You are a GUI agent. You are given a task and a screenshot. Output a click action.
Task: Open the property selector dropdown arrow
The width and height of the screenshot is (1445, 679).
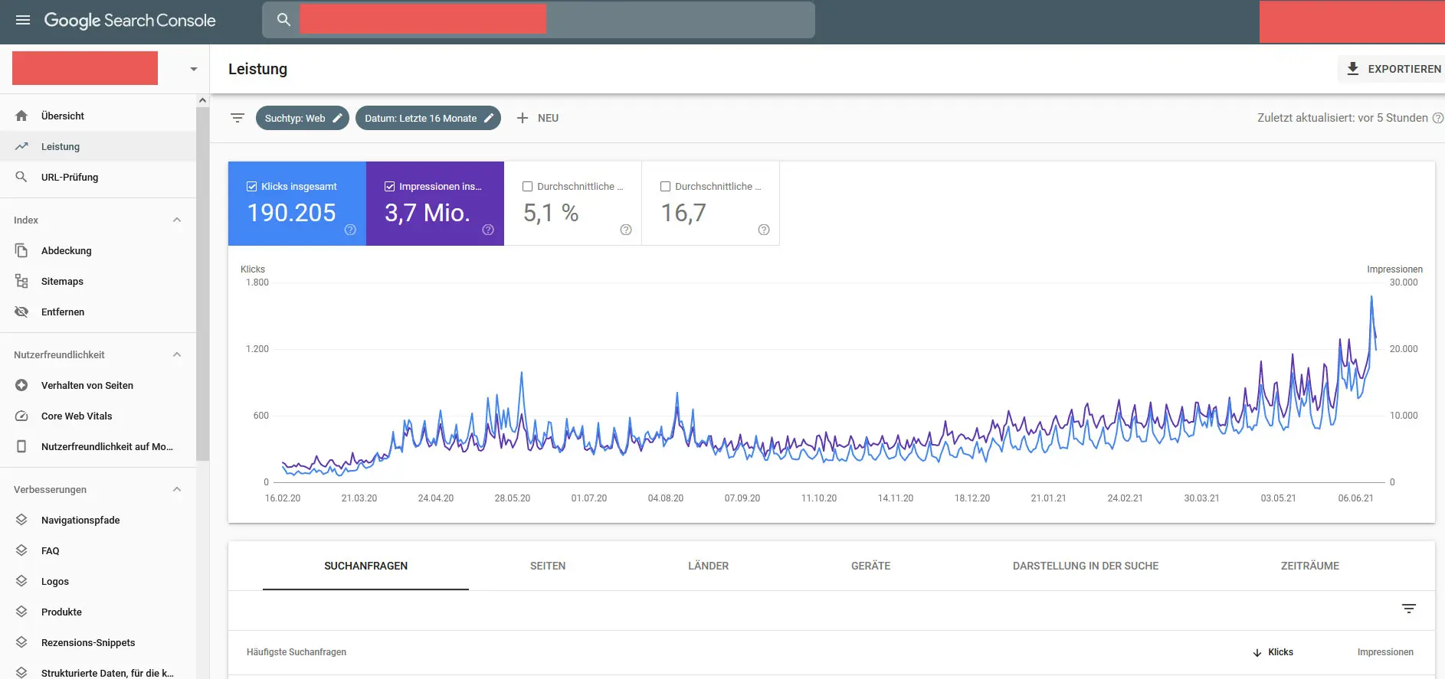click(194, 69)
